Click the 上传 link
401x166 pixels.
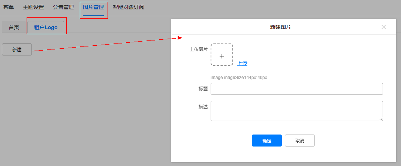pos(242,63)
